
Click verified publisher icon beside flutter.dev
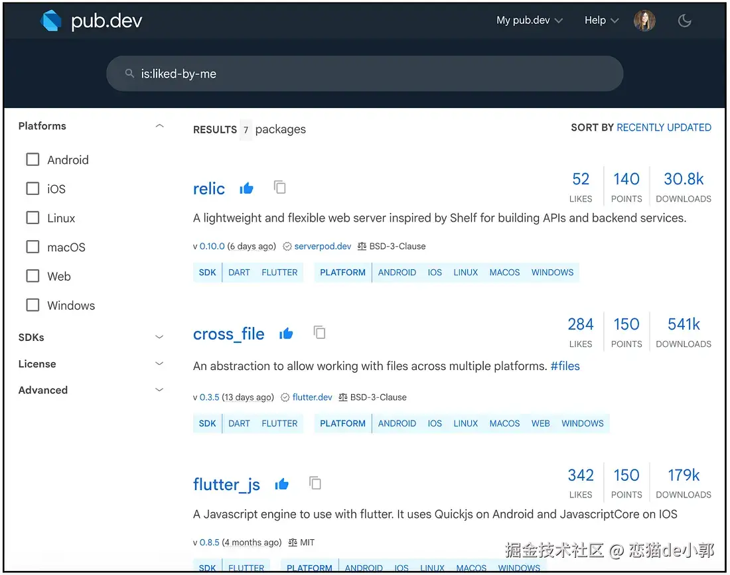[x=285, y=397]
